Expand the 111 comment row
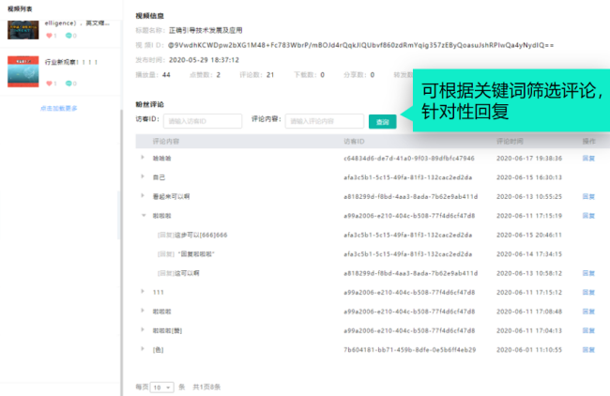Image resolution: width=610 pixels, height=396 pixels. point(143,291)
